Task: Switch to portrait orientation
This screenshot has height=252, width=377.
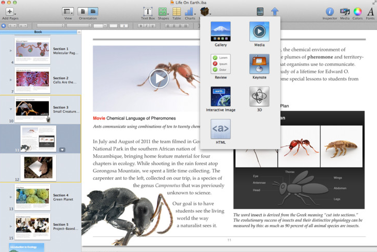Action: (x=83, y=11)
